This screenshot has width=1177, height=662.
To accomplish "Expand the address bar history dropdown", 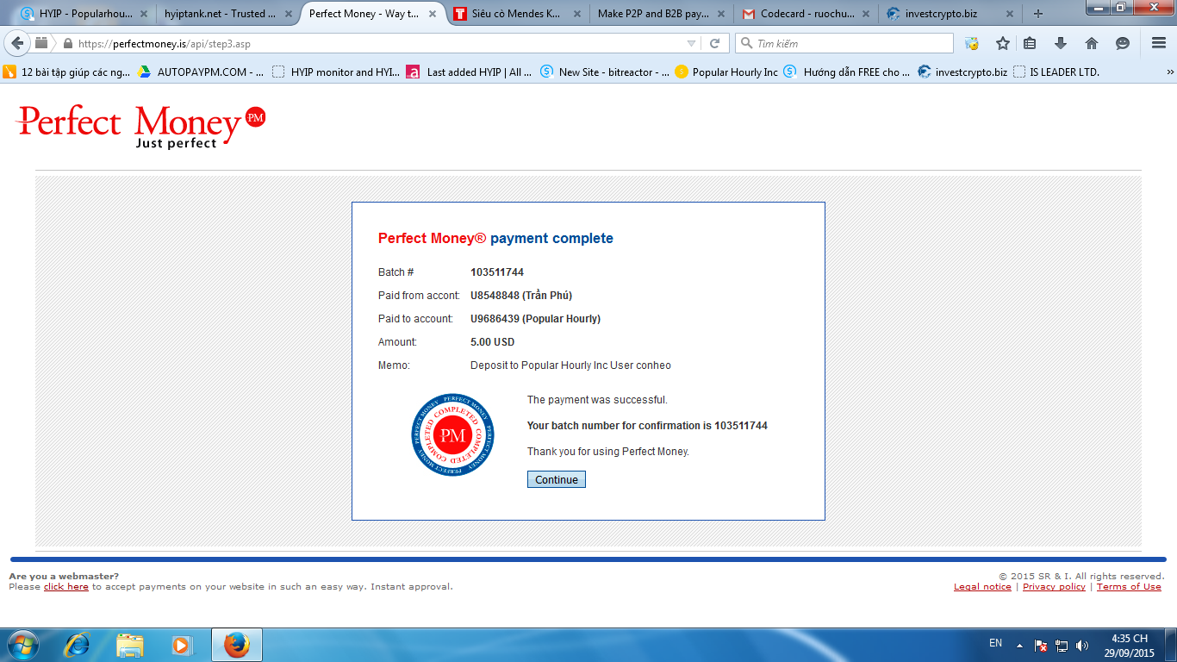I will [x=691, y=43].
